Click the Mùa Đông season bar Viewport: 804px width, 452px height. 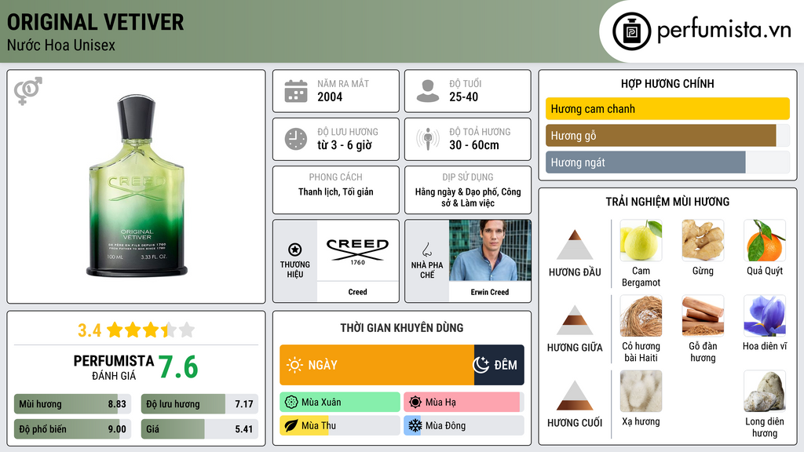click(463, 425)
